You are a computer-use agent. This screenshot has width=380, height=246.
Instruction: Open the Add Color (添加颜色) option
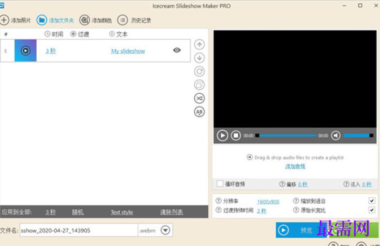(x=95, y=20)
